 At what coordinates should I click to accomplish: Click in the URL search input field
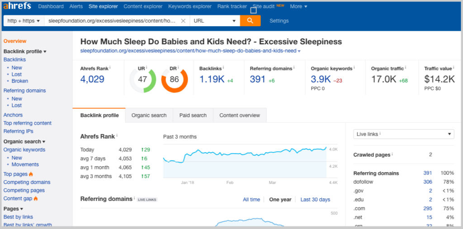coord(112,21)
